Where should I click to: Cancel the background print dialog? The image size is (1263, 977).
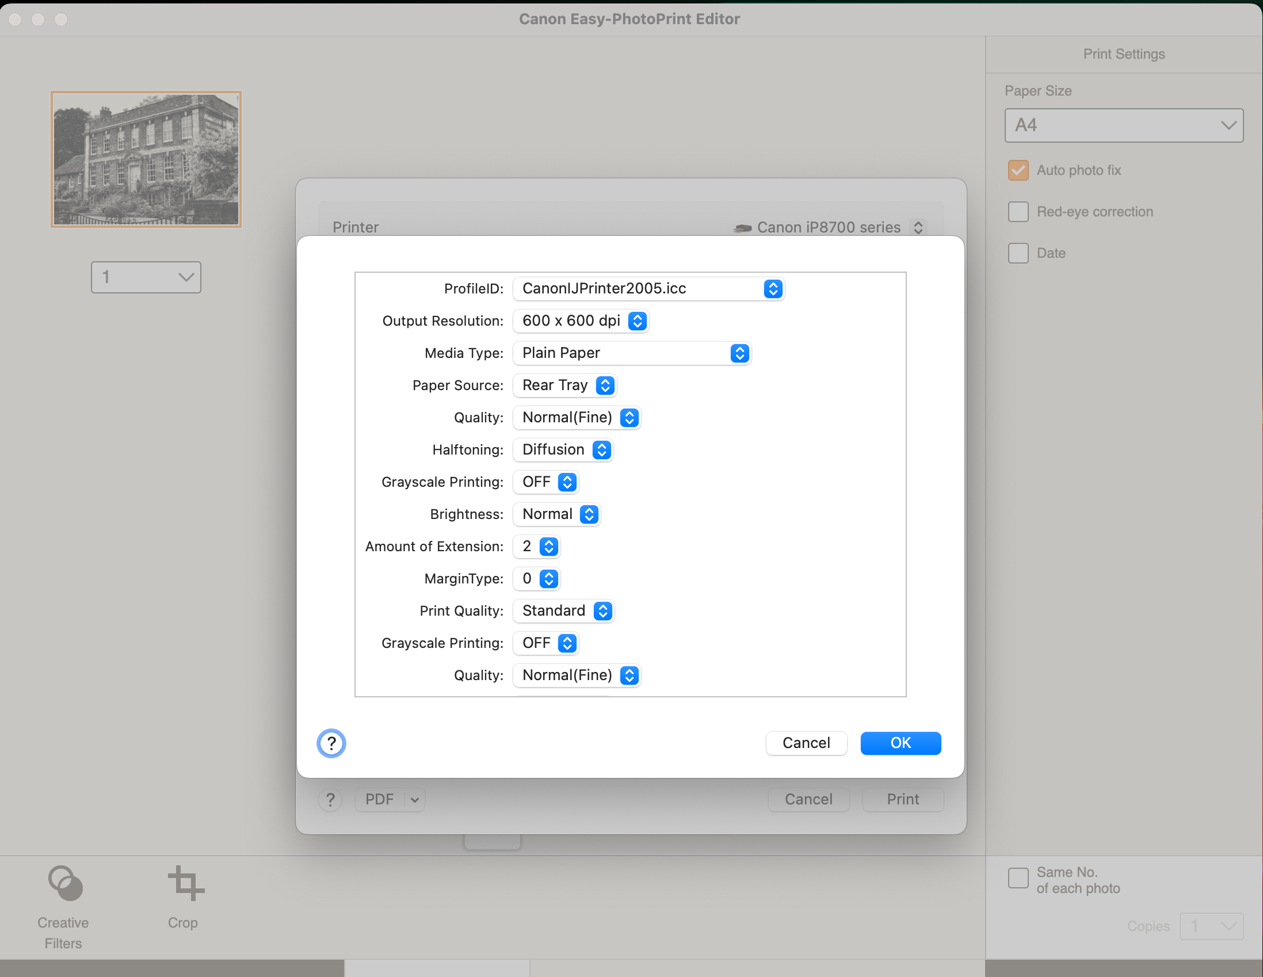tap(808, 799)
